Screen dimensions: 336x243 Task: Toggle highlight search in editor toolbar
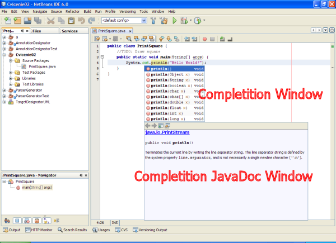[152, 39]
